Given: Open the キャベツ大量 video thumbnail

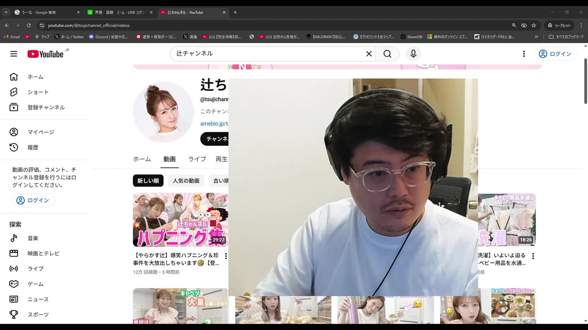Looking at the screenshot, I should pyautogui.click(x=181, y=306).
